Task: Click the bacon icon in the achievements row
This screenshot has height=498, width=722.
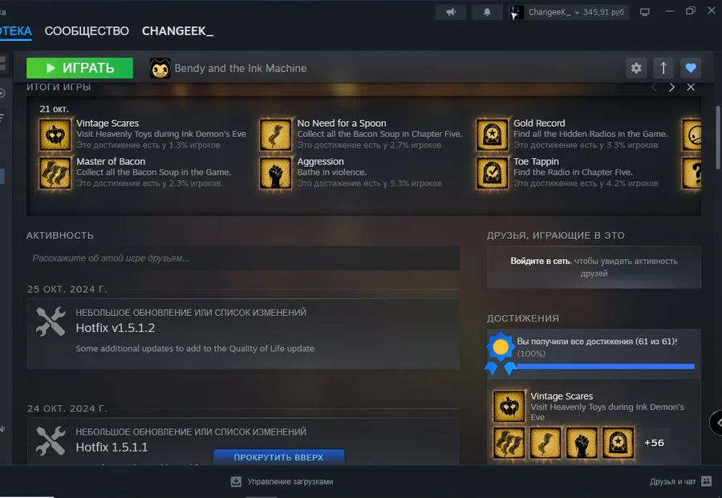Action: pyautogui.click(x=509, y=443)
